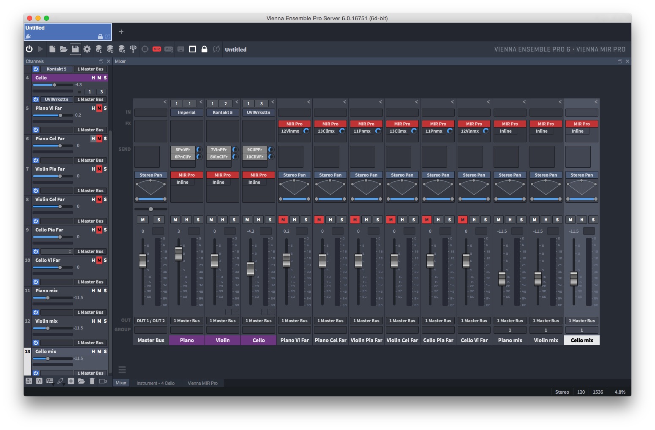
Task: Unmute the Piano Vi Far mixer strip
Action: [x=283, y=220]
